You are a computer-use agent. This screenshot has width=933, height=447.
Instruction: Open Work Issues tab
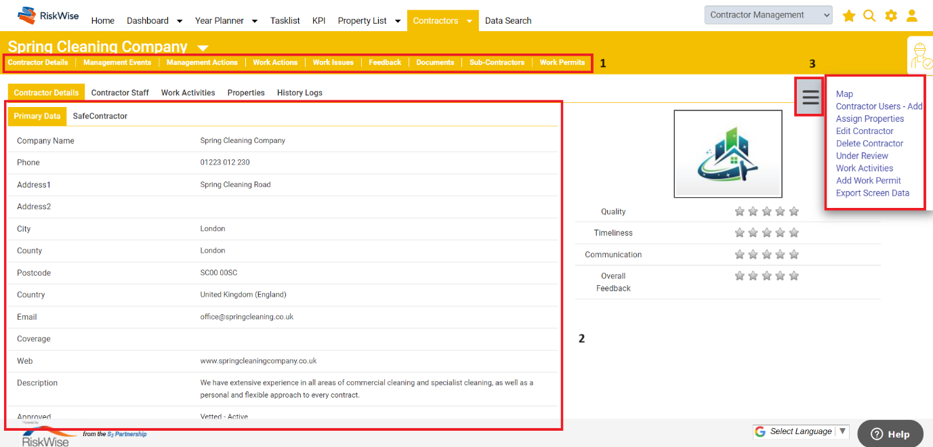point(333,62)
